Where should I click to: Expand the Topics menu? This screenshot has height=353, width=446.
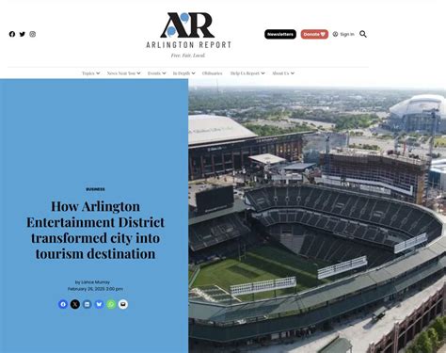click(x=91, y=73)
